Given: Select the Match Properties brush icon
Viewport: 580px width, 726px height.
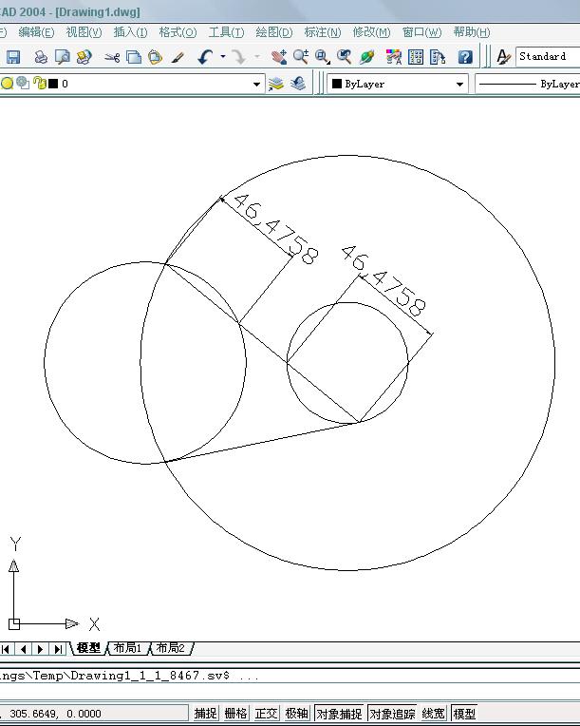Looking at the screenshot, I should (x=178, y=57).
